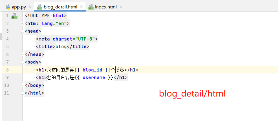Click the HTML file icon on blog_detail.html tab
The image size is (278, 121).
[39, 7]
